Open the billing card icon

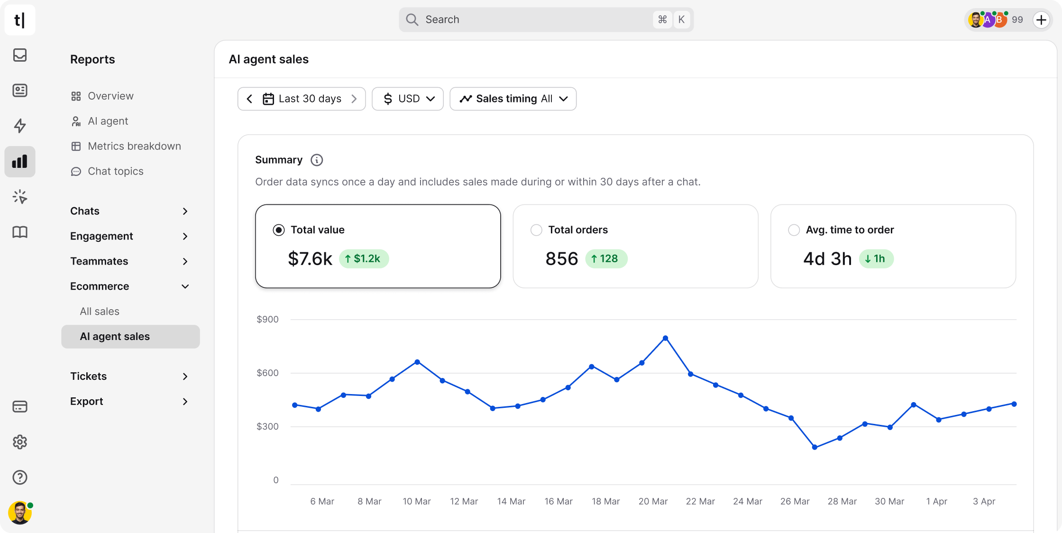pos(19,406)
